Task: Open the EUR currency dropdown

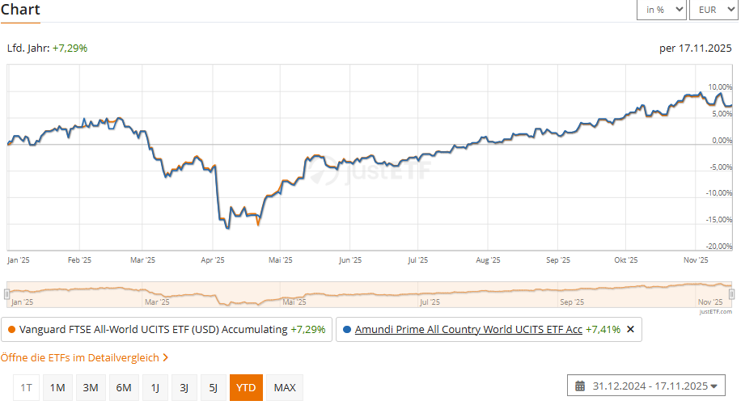Action: point(713,10)
